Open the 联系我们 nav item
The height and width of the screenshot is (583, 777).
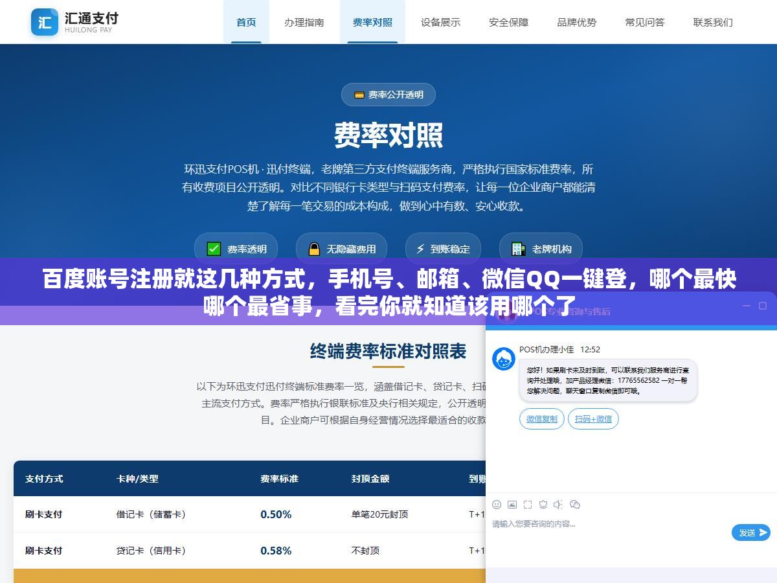tap(713, 22)
